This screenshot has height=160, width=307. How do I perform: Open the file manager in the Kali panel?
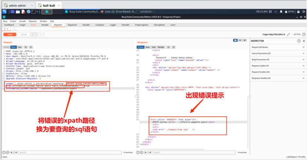point(18,12)
